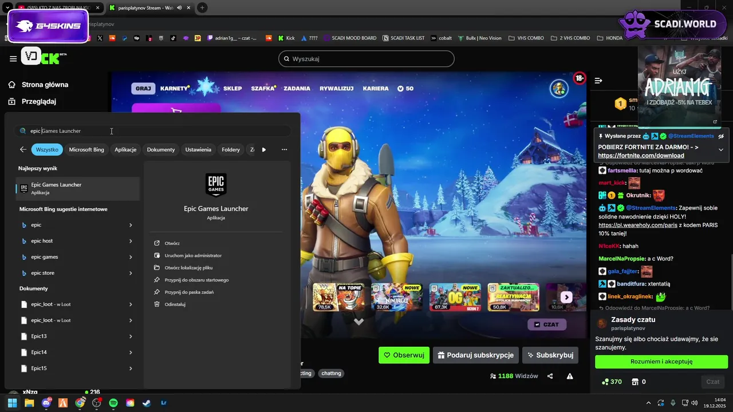733x412 pixels.
Task: Expand the Epic13 document chevron
Action: pos(131,336)
